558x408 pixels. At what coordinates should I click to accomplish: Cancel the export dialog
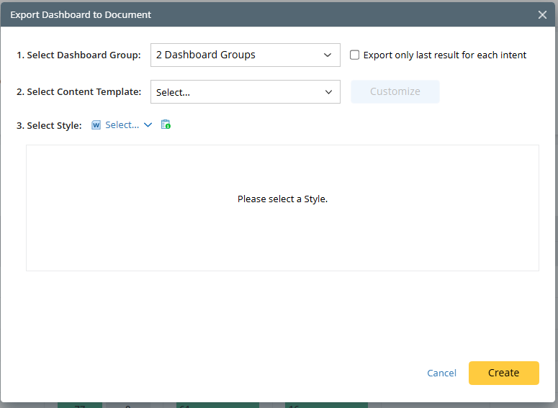tap(441, 373)
